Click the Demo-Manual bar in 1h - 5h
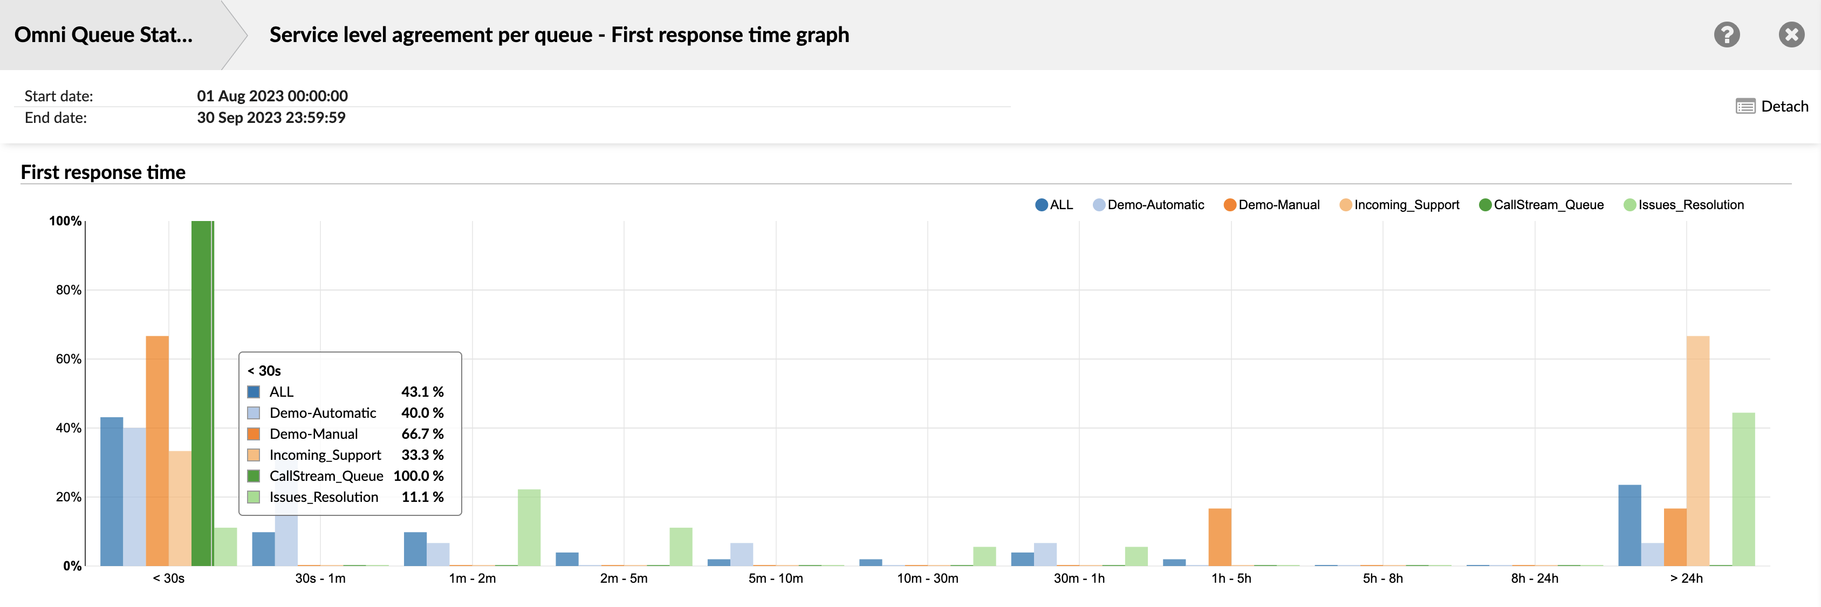The width and height of the screenshot is (1821, 607). [1220, 537]
